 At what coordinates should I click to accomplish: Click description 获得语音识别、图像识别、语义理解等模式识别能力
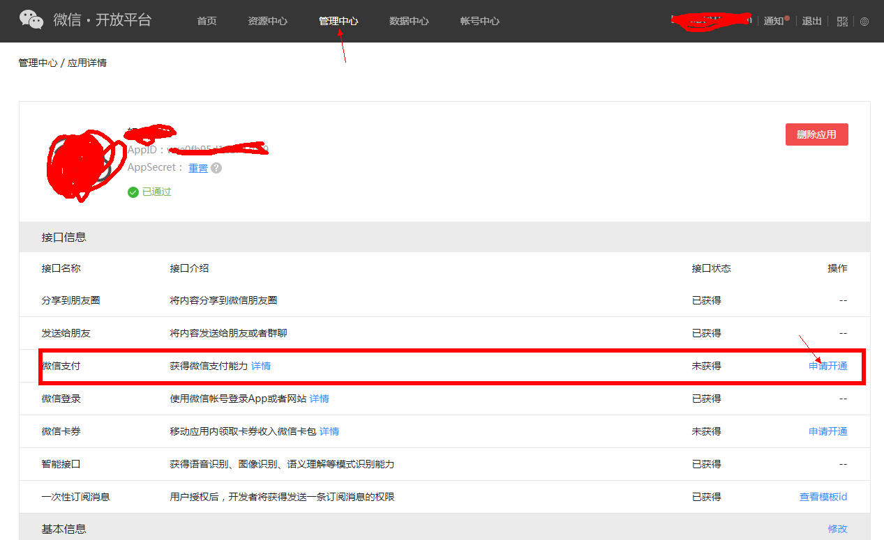283,464
